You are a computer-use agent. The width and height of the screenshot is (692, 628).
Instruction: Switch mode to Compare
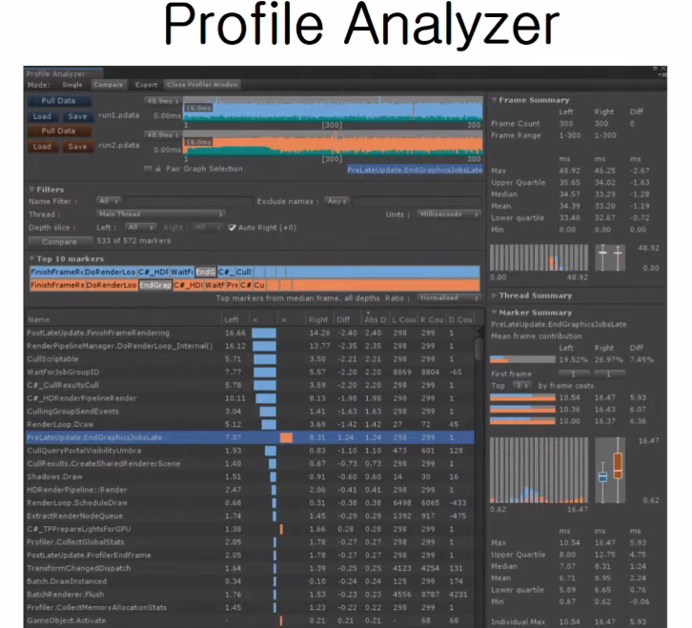(x=109, y=85)
